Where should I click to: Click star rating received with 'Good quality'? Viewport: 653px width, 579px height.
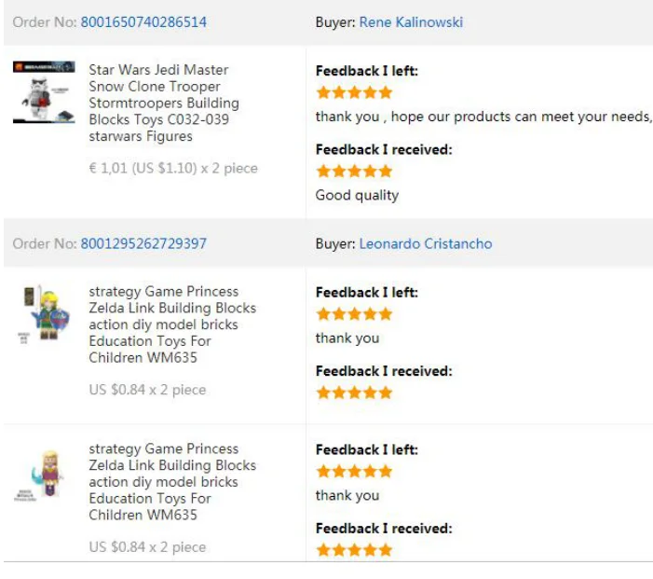coord(354,171)
